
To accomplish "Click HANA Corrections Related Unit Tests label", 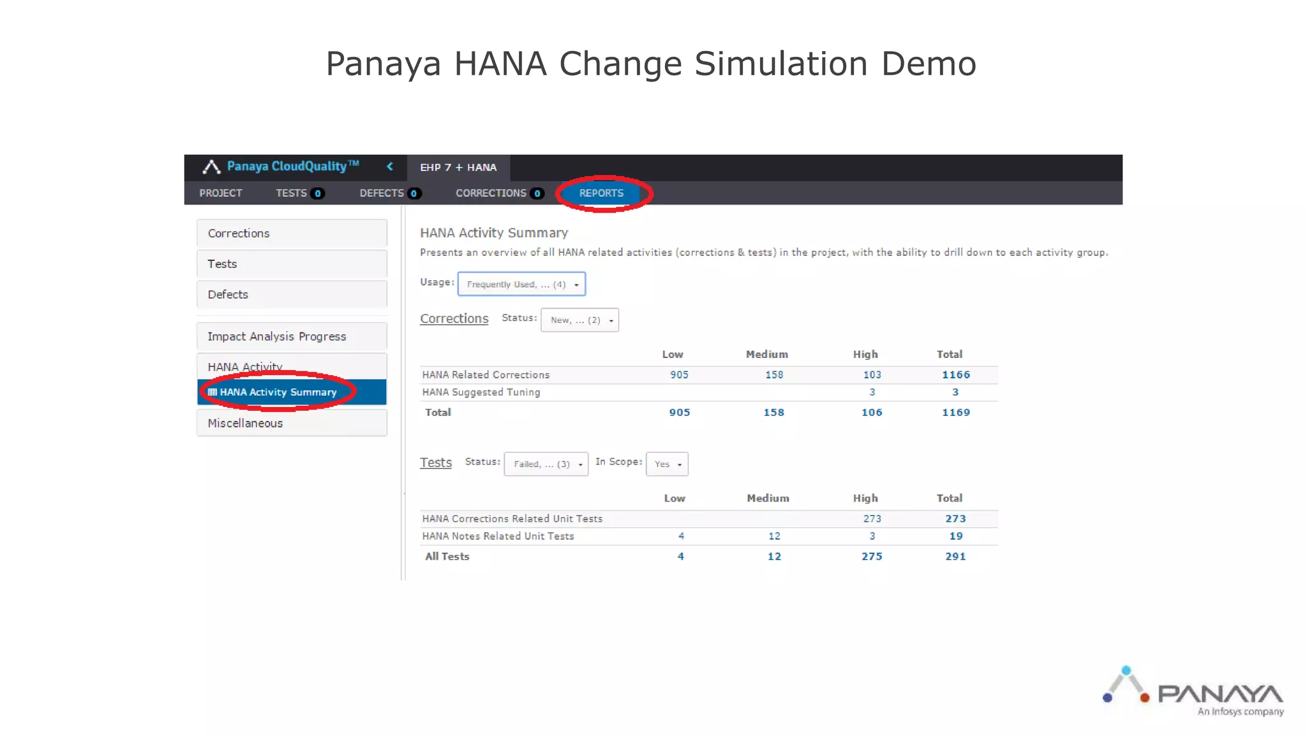I will point(512,519).
